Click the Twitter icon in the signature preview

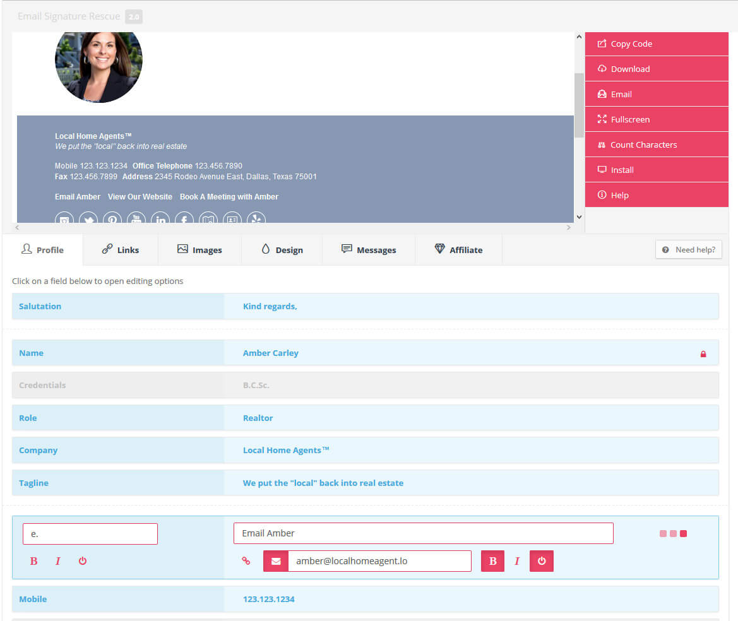tap(88, 220)
